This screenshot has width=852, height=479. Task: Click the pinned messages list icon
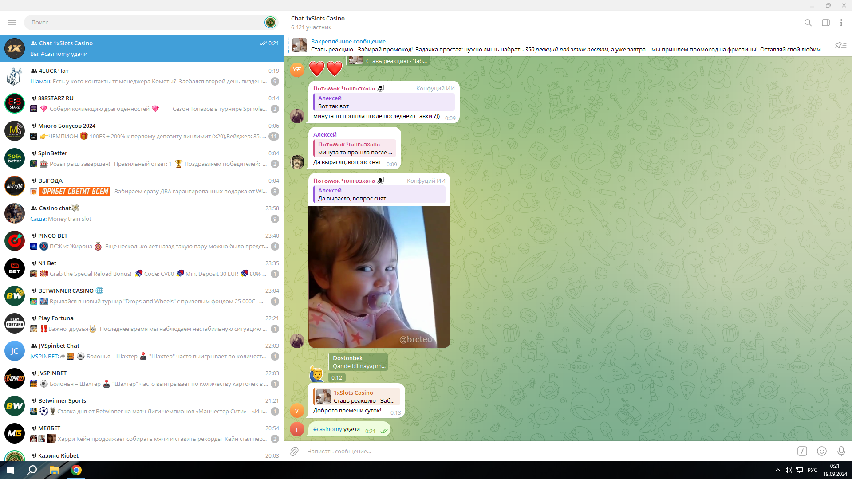click(840, 45)
